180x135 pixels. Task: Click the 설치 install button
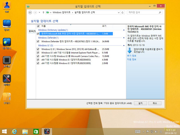click(140, 103)
